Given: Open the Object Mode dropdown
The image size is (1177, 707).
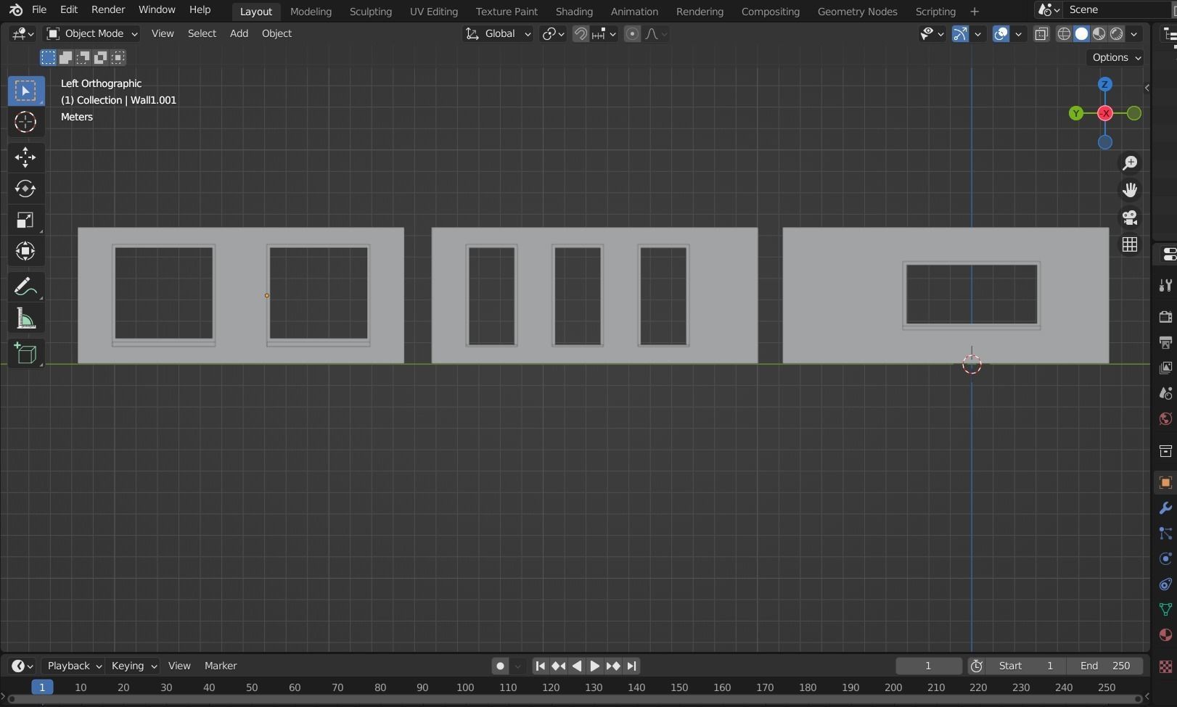Looking at the screenshot, I should (x=91, y=33).
